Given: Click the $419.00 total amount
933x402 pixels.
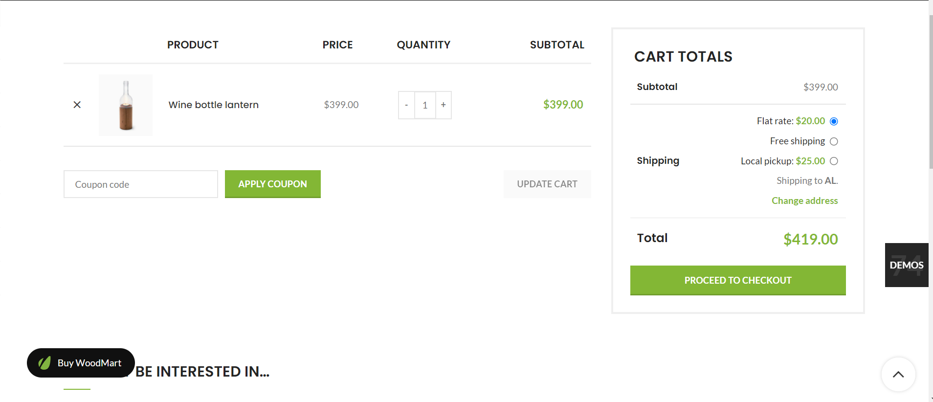Looking at the screenshot, I should (810, 239).
